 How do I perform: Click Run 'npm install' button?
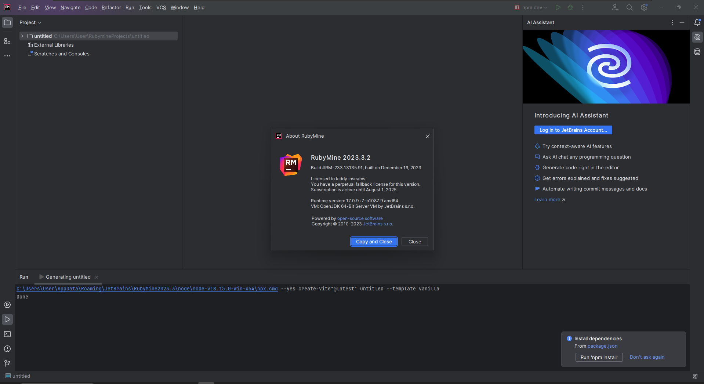(599, 357)
